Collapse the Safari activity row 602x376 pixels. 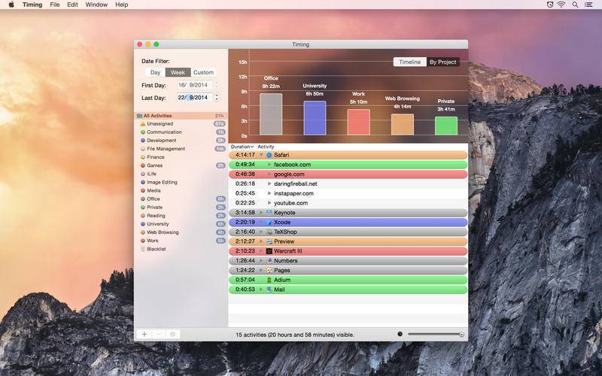coord(261,155)
